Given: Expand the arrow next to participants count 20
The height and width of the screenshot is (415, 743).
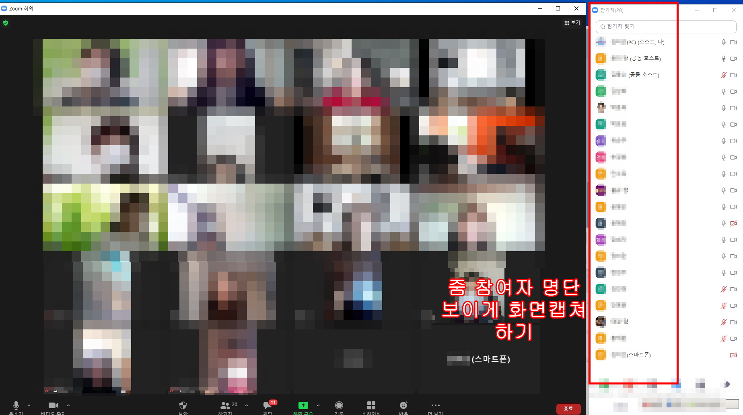Looking at the screenshot, I should point(247,405).
